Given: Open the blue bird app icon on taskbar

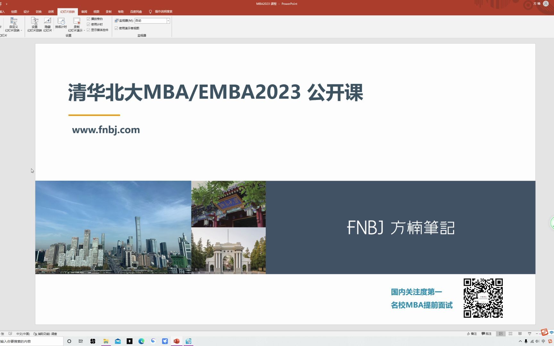Looking at the screenshot, I should (x=165, y=341).
